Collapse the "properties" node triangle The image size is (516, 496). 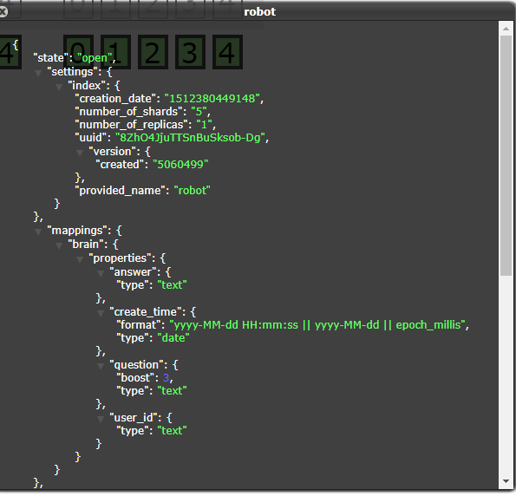80,259
